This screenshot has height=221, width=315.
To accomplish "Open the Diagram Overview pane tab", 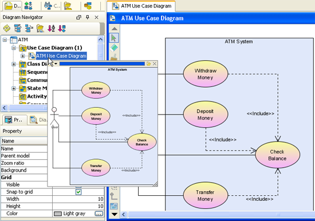I will (x=38, y=120).
